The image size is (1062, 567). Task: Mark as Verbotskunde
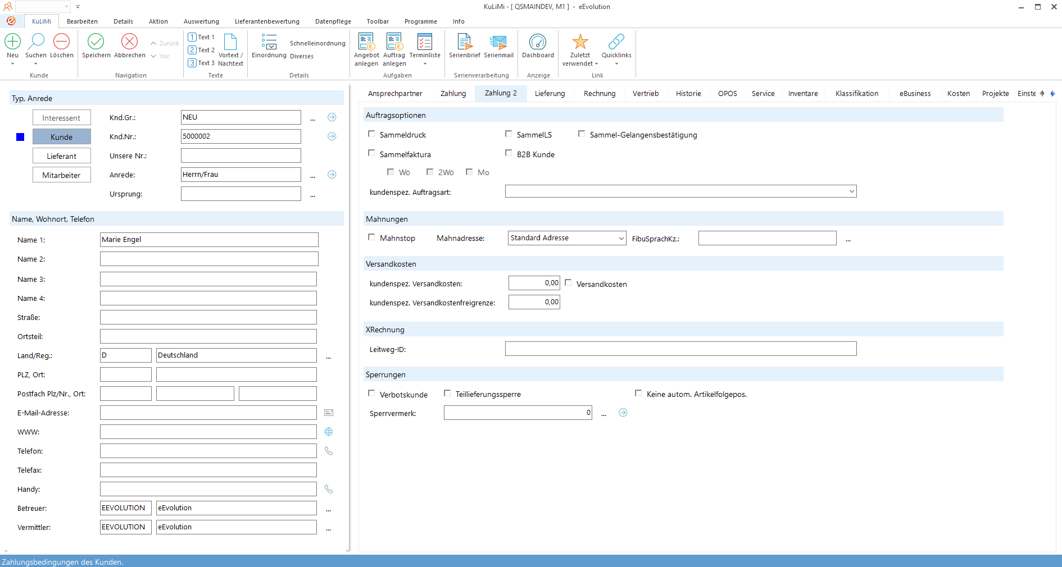click(371, 394)
